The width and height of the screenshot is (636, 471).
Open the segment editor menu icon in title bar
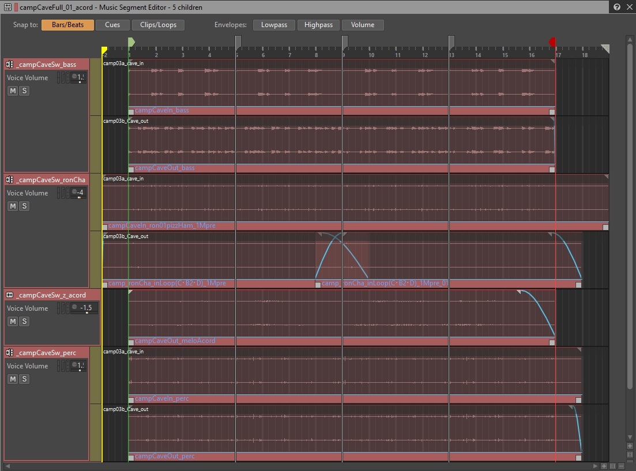[7, 7]
